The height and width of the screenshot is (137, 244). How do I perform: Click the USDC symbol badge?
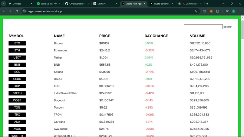click(x=17, y=79)
